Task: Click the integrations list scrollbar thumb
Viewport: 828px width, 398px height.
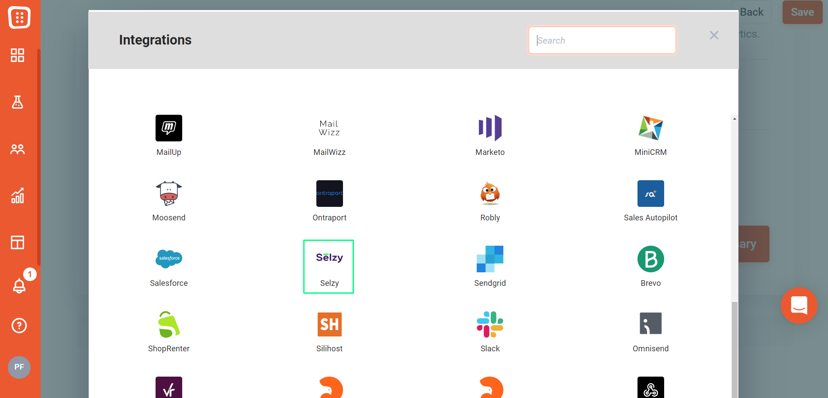Action: (734, 349)
